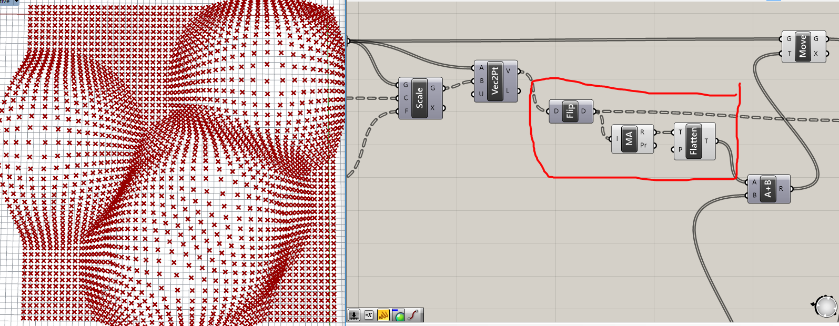
Task: Click the X output of Move component
Action: 816,54
